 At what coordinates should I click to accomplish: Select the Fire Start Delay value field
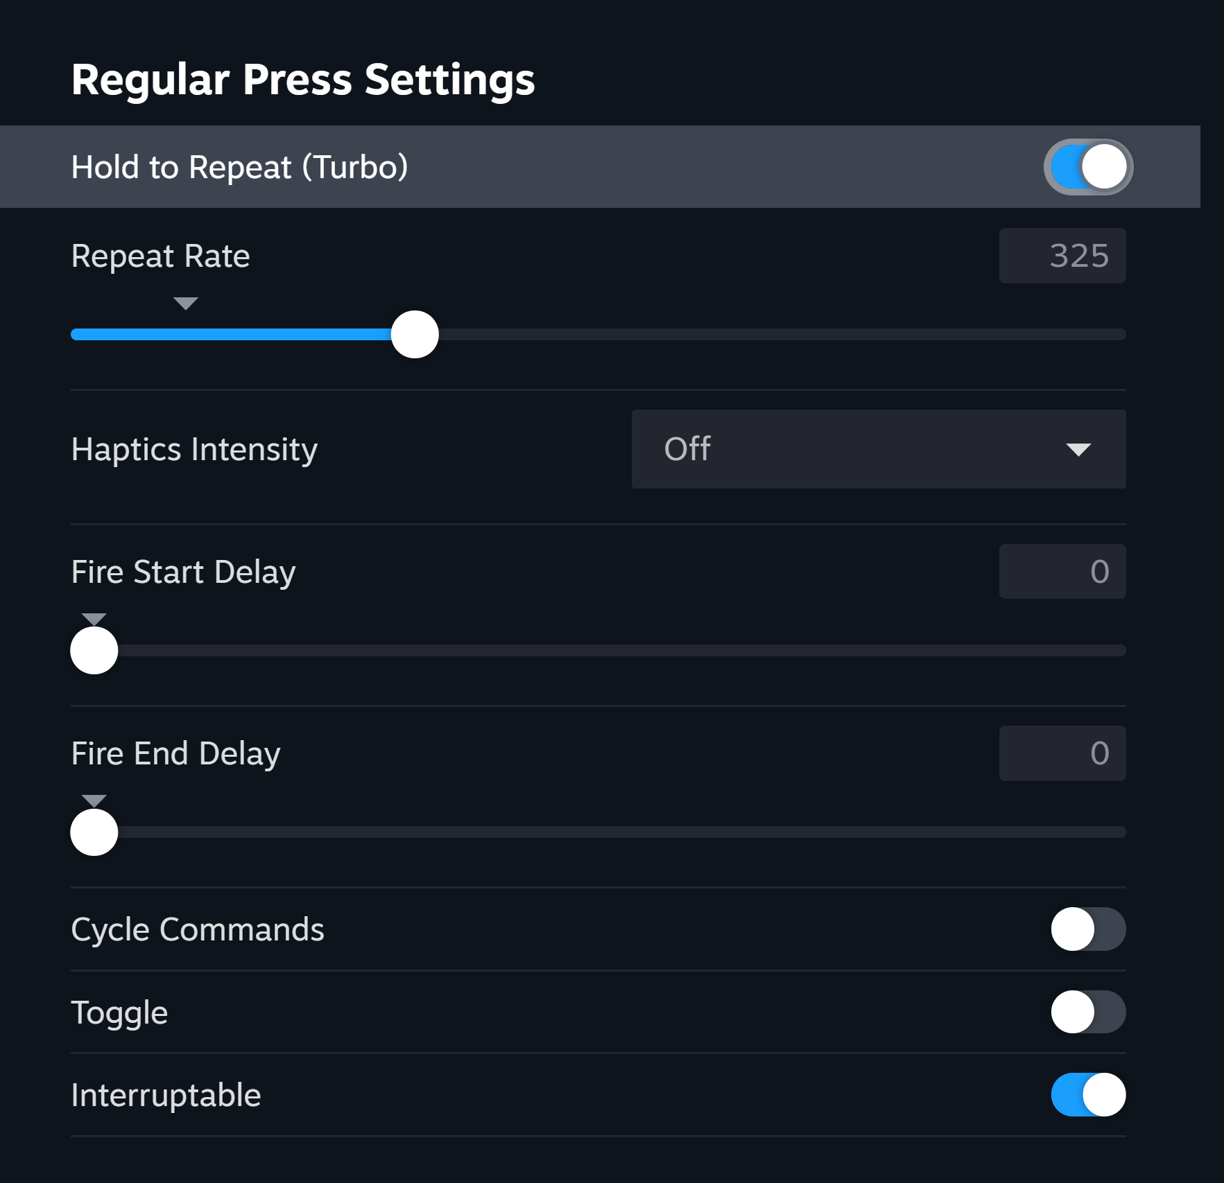pos(1062,572)
